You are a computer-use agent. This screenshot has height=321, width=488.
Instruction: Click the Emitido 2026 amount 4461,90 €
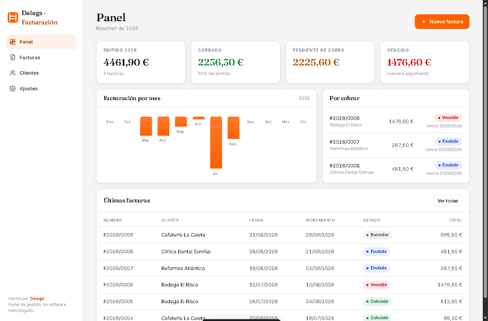[126, 62]
